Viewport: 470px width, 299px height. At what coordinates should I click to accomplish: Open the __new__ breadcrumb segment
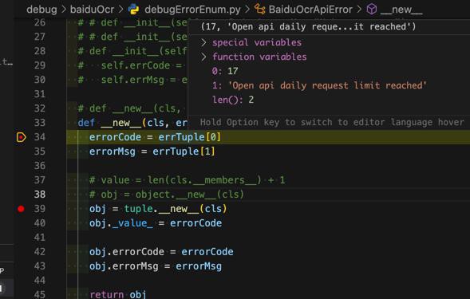click(x=401, y=10)
